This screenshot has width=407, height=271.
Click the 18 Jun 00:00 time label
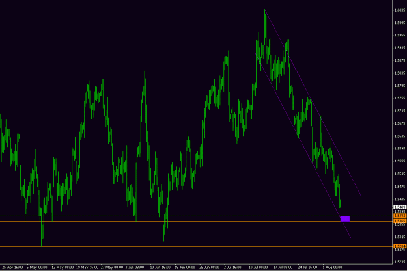pos(185,267)
